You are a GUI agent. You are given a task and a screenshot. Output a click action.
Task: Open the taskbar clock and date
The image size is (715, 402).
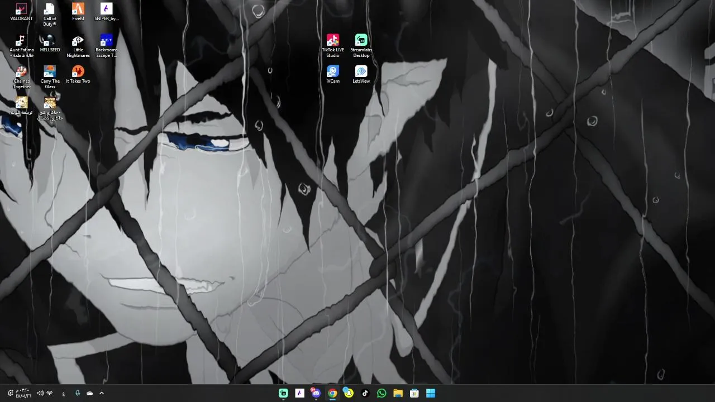tap(23, 393)
